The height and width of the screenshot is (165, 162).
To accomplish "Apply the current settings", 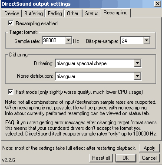I will pyautogui.click(x=149, y=148).
